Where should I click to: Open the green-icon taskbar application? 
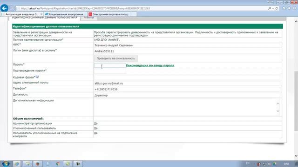point(68,164)
